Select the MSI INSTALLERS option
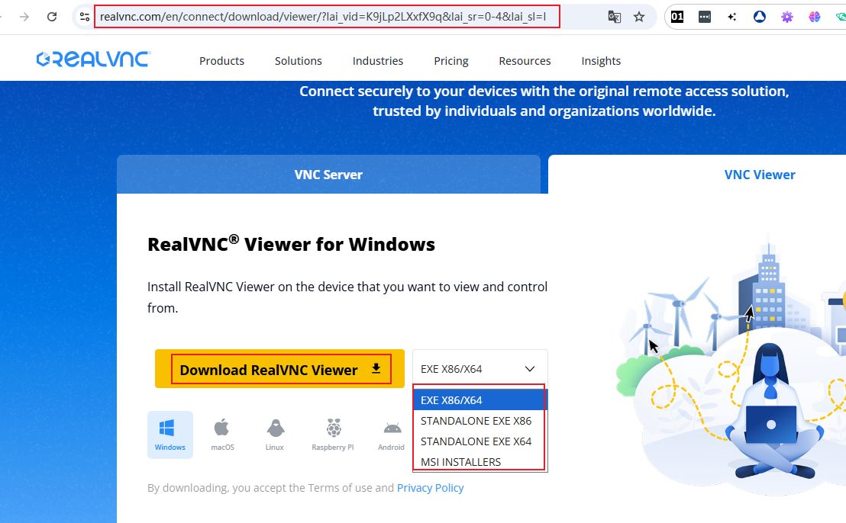Screen dimensions: 846x523 480,461
